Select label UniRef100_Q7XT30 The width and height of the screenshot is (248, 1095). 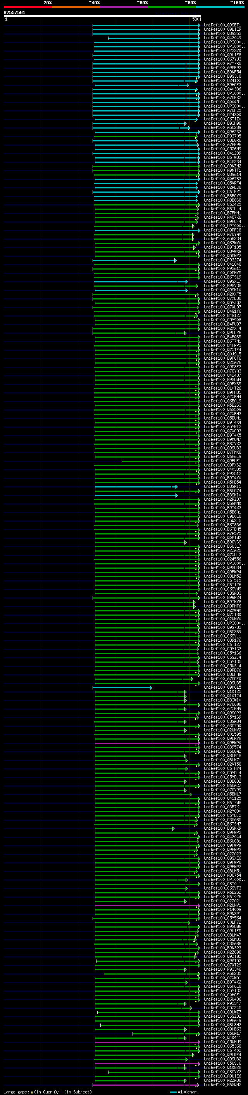[x=222, y=615]
